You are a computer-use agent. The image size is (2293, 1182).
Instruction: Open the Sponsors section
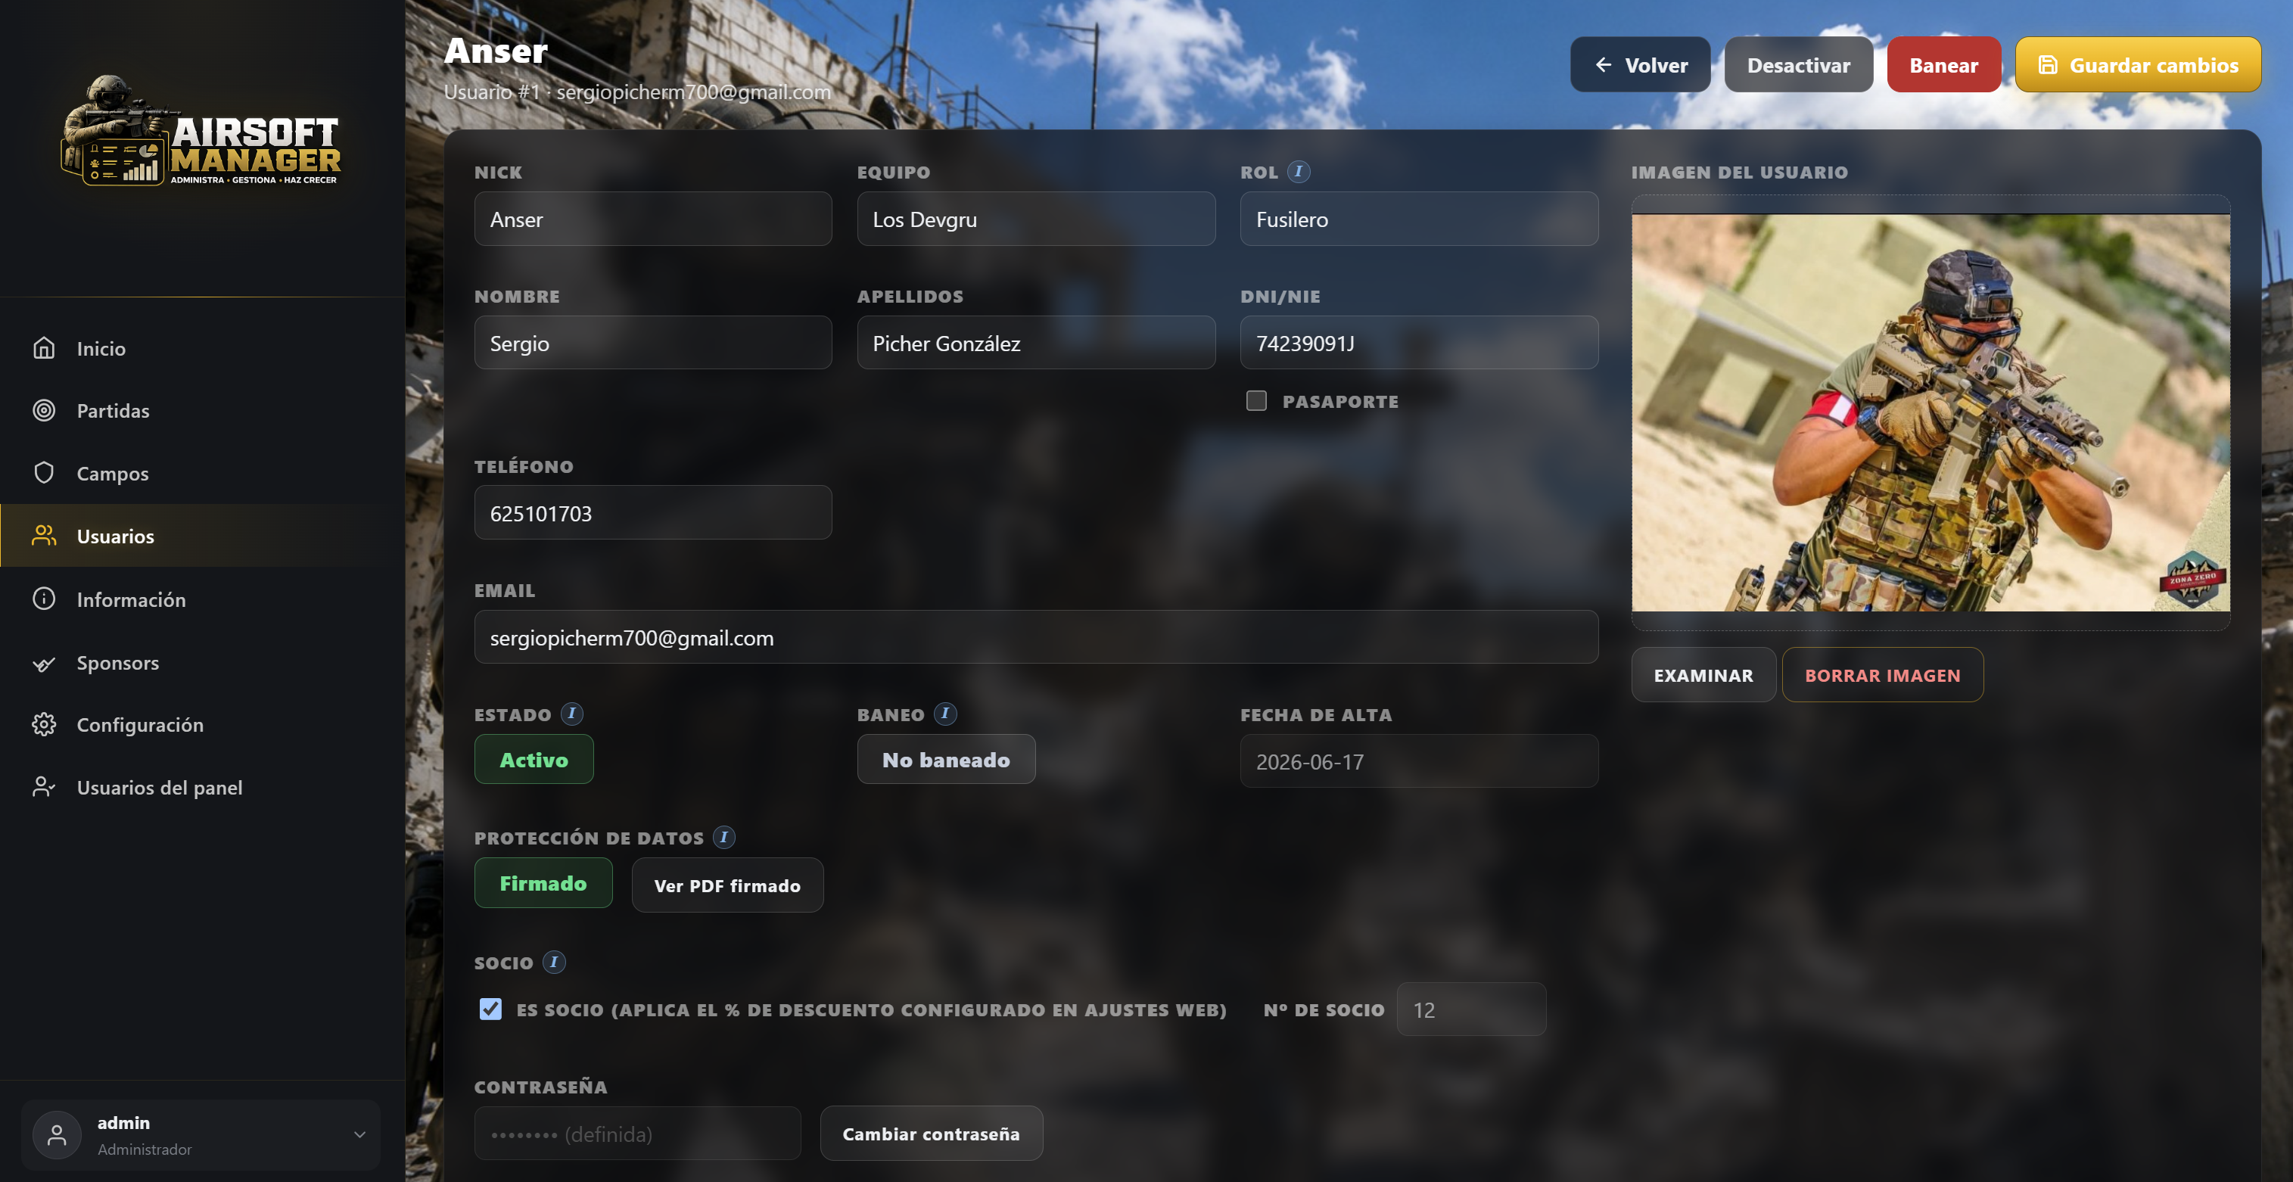click(x=203, y=663)
